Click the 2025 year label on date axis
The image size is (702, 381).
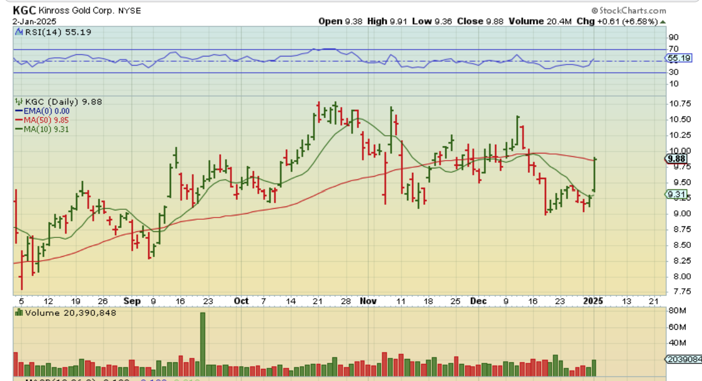coord(594,301)
